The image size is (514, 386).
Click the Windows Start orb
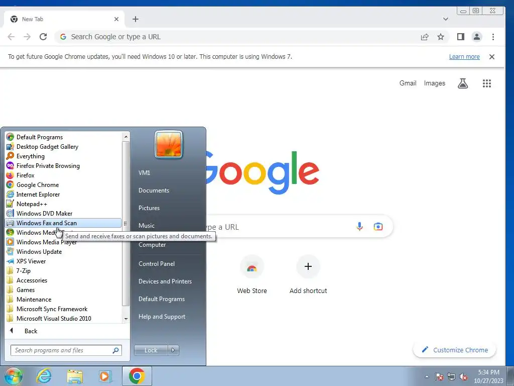tap(14, 376)
